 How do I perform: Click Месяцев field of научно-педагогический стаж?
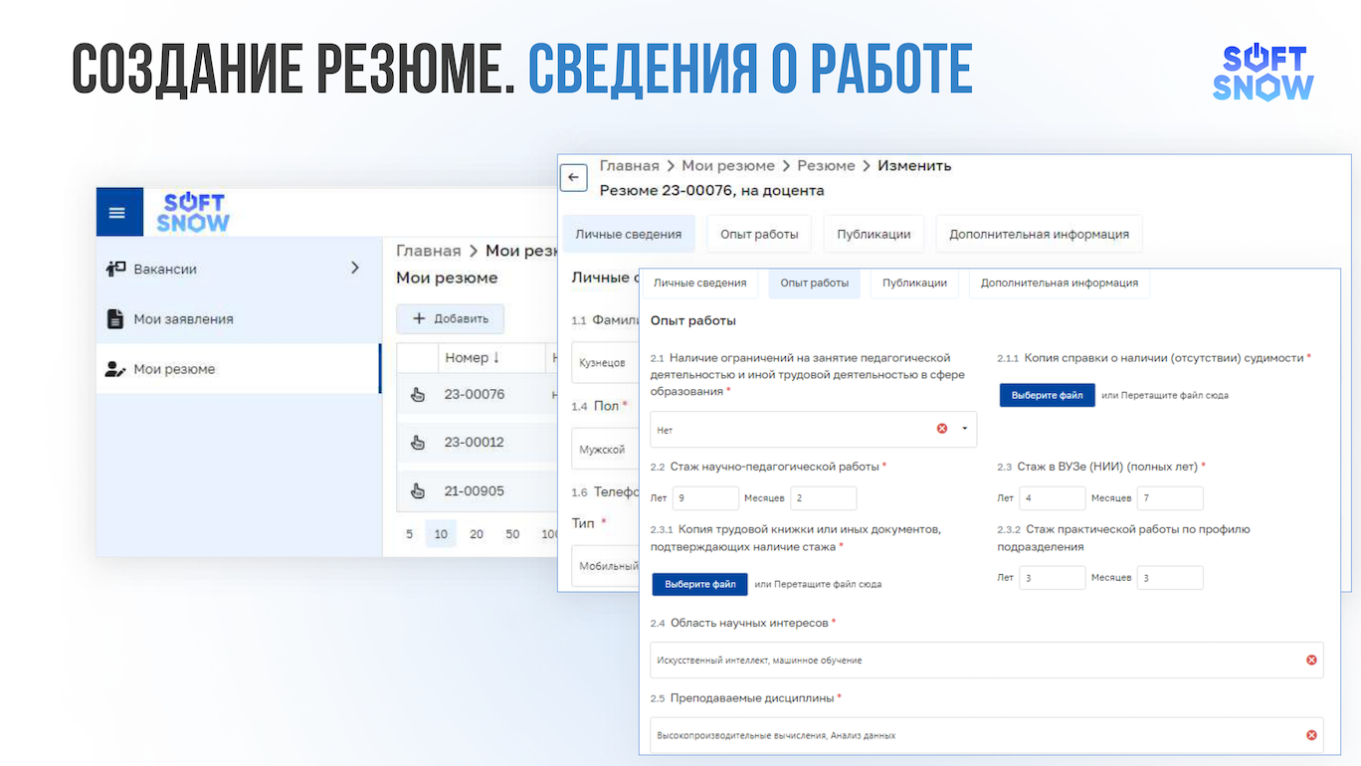point(823,498)
